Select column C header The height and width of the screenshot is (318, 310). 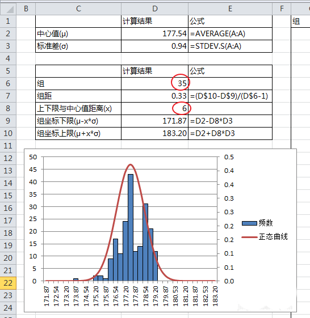[x=78, y=9]
